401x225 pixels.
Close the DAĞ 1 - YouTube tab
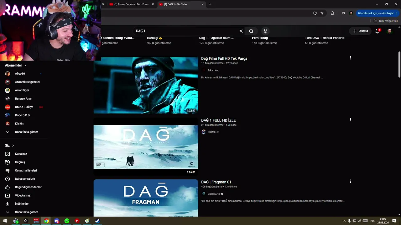click(x=202, y=4)
